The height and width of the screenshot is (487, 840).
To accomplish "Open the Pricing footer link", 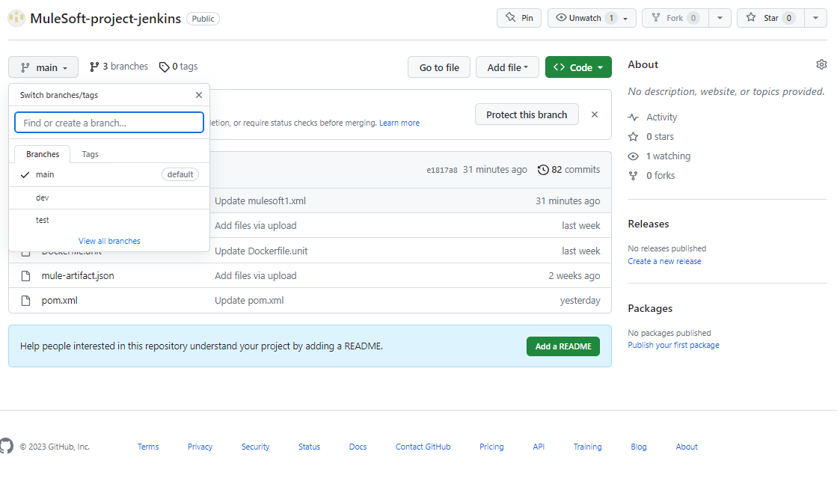I will [491, 447].
